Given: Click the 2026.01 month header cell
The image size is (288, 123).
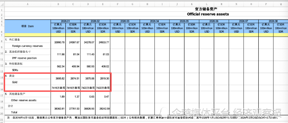Looking at the screenshot, I should point(66,21).
